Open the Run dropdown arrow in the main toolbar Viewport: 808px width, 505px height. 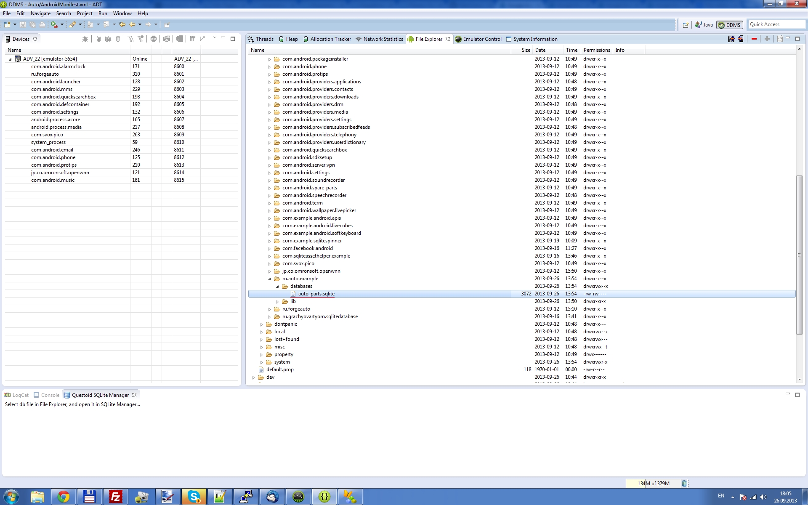tap(62, 25)
